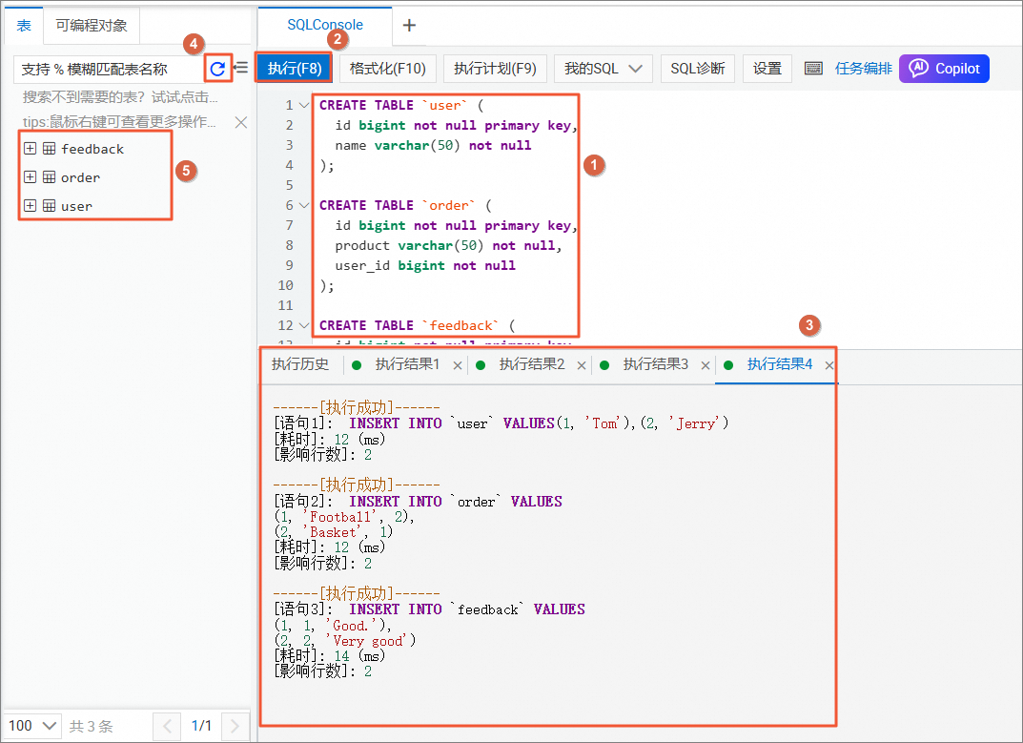This screenshot has width=1023, height=743.
Task: Click the 耗时 14 (ms) line
Action: (330, 655)
